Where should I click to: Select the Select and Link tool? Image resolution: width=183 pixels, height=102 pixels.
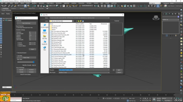click(x=9, y=6)
